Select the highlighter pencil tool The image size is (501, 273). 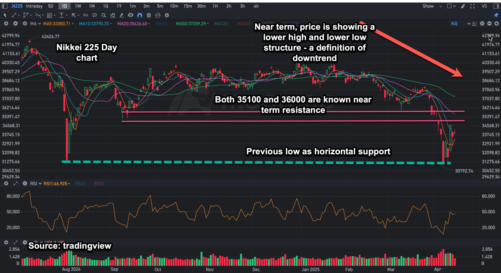122,15
